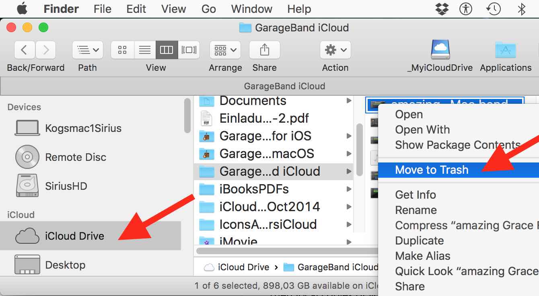Choose Open in the context menu
This screenshot has width=539, height=296.
coord(459,114)
